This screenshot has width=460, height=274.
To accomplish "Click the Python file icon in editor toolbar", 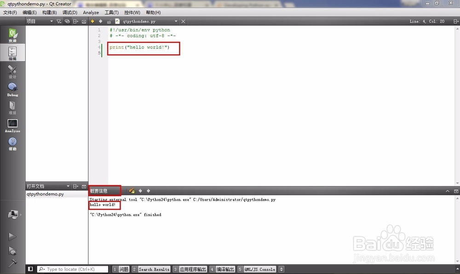I will pyautogui.click(x=117, y=21).
